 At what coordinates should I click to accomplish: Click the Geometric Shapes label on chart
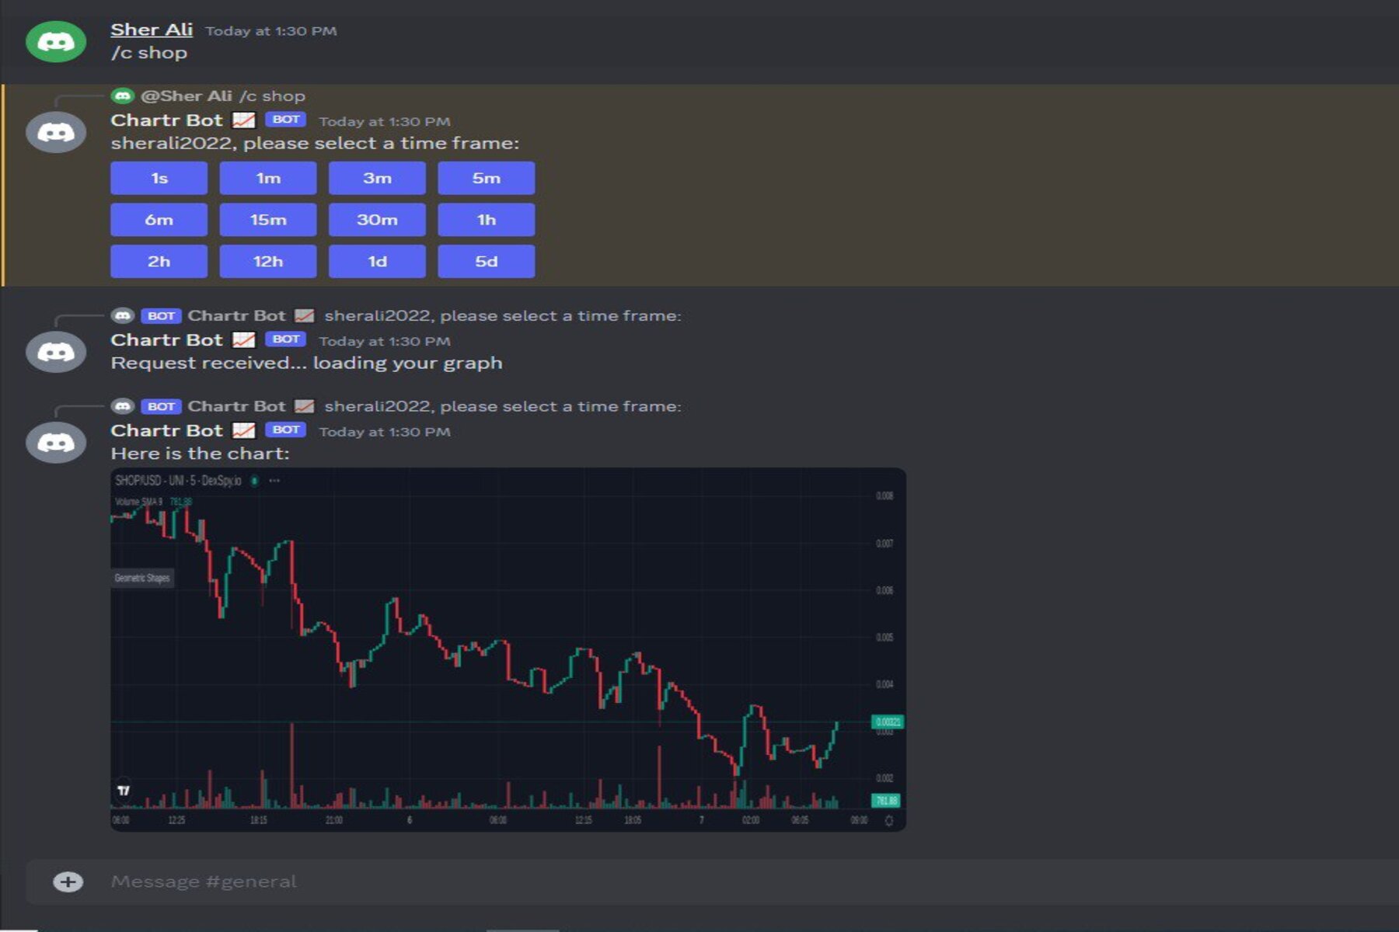tap(142, 578)
